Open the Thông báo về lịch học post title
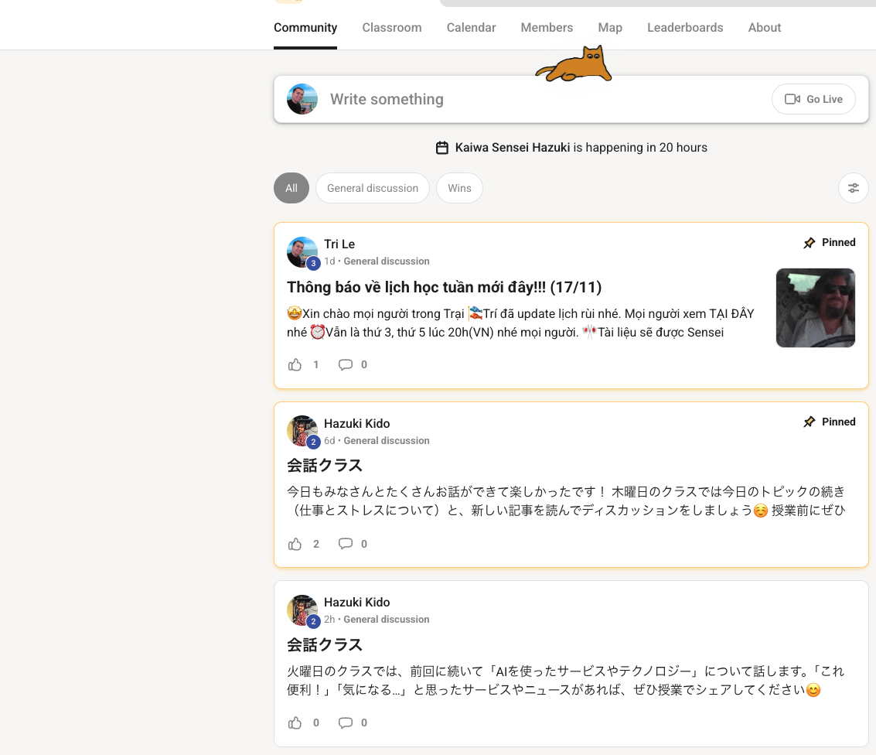 click(x=444, y=287)
